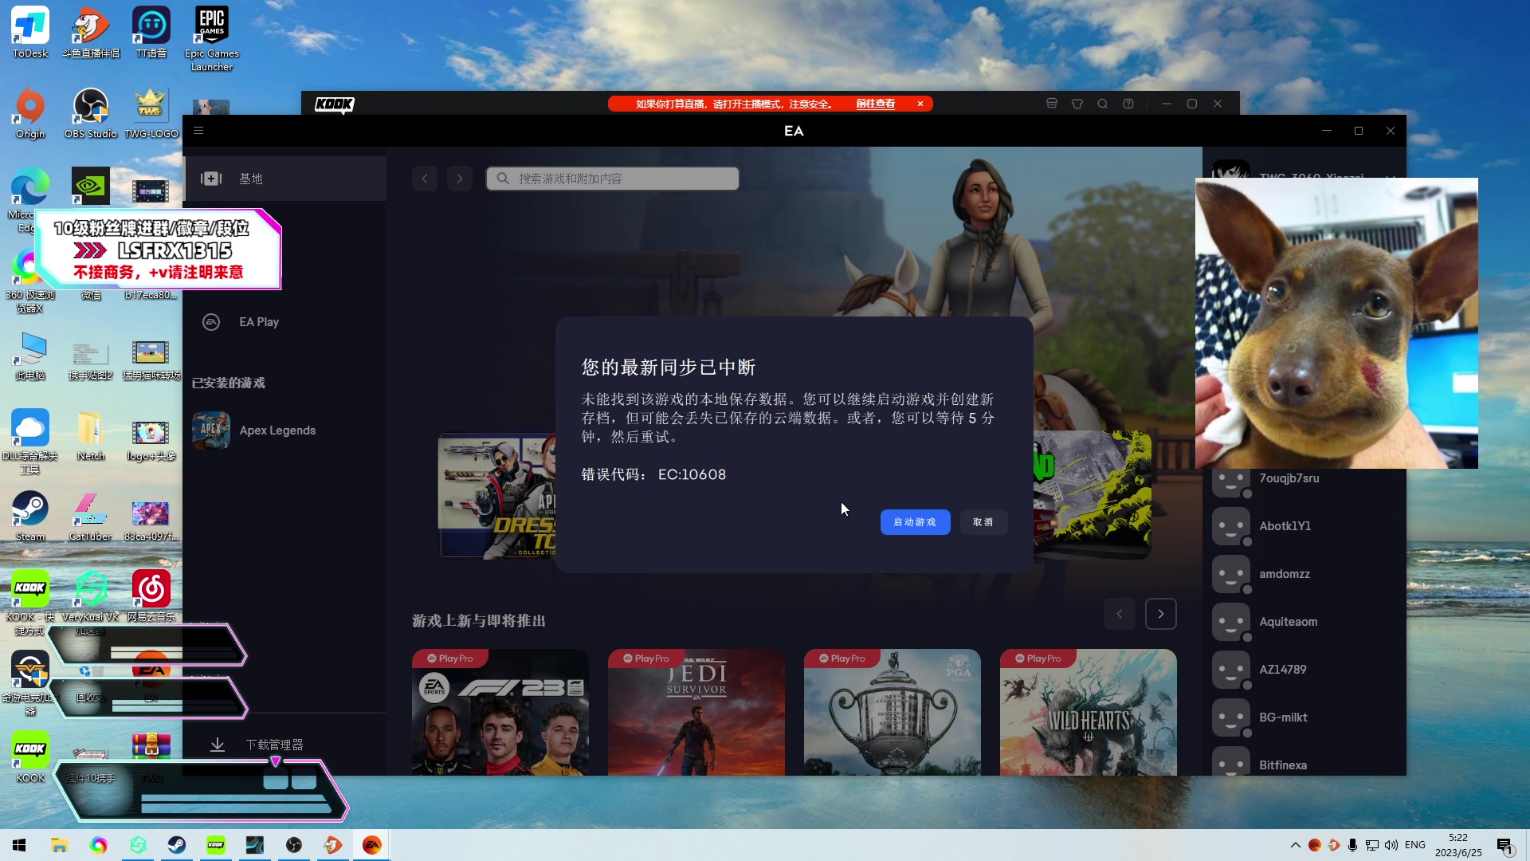Select friend amdomzz in friends list
This screenshot has width=1530, height=861.
[1304, 574]
